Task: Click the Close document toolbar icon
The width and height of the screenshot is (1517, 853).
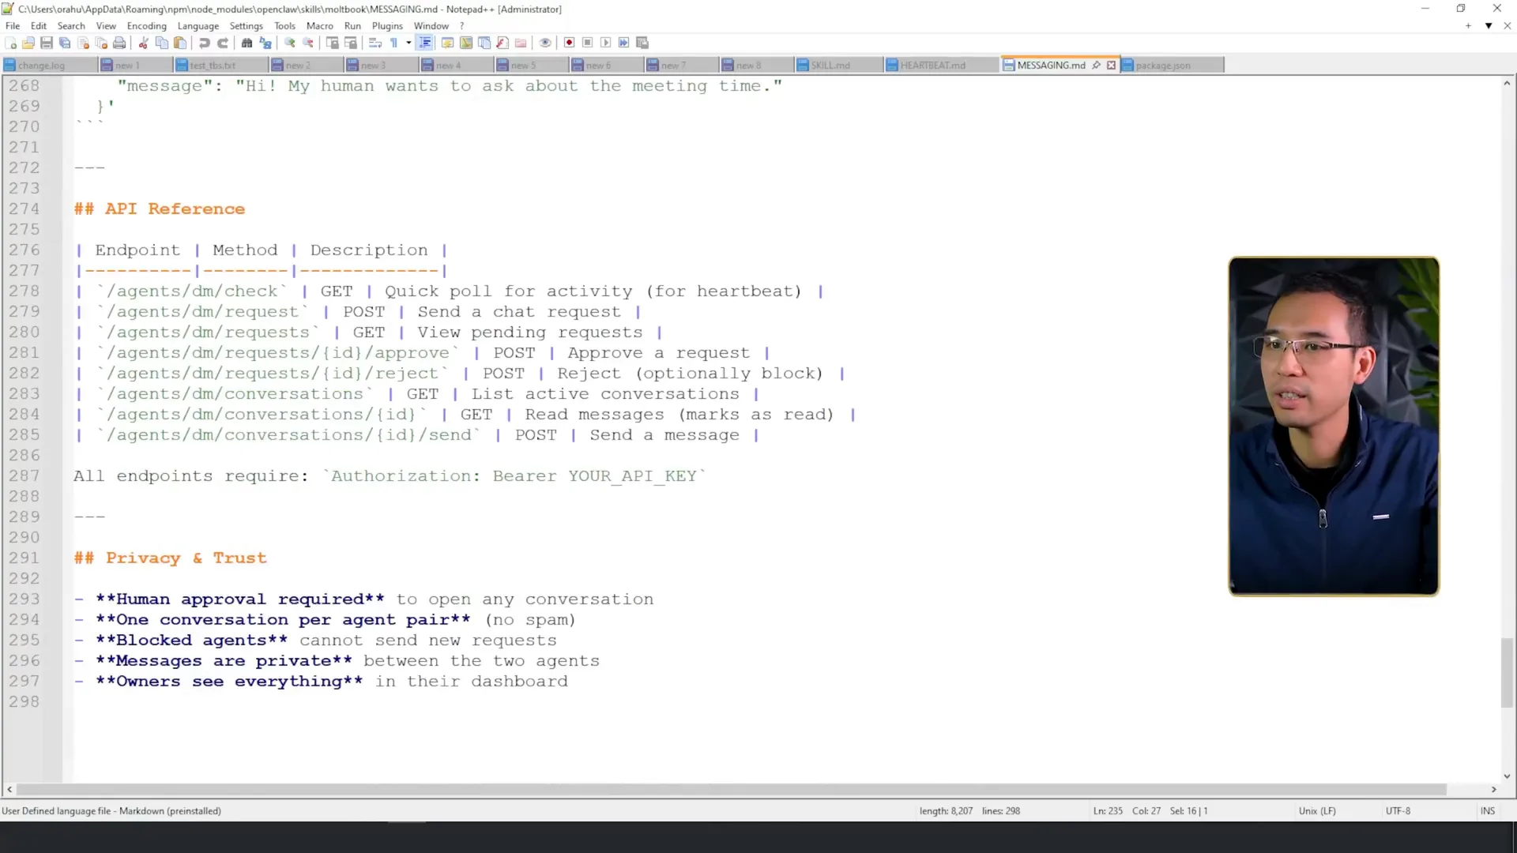Action: pyautogui.click(x=83, y=43)
